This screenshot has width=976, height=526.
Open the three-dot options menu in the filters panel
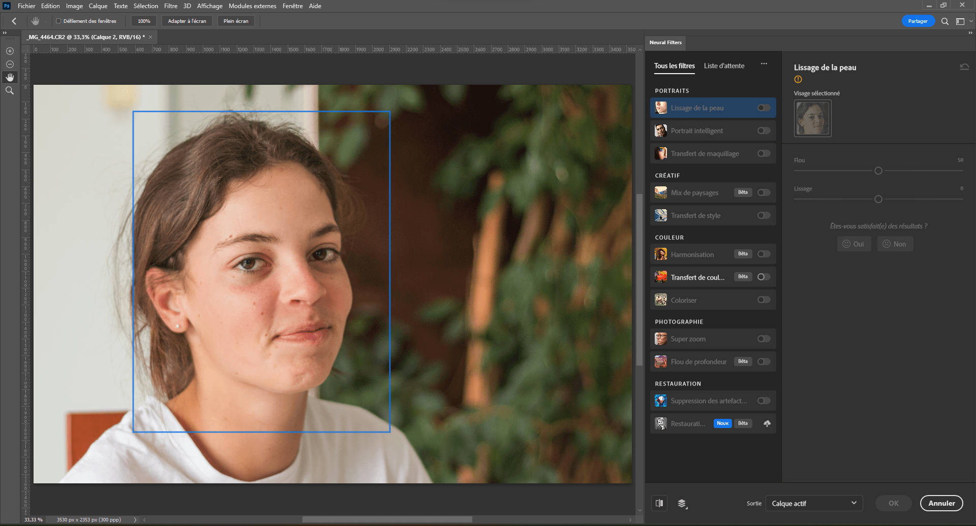tap(764, 64)
